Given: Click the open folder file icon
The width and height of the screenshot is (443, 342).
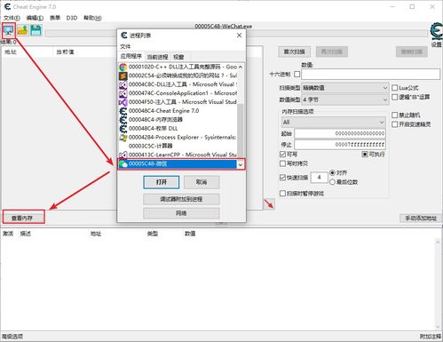Looking at the screenshot, I should point(22,30).
